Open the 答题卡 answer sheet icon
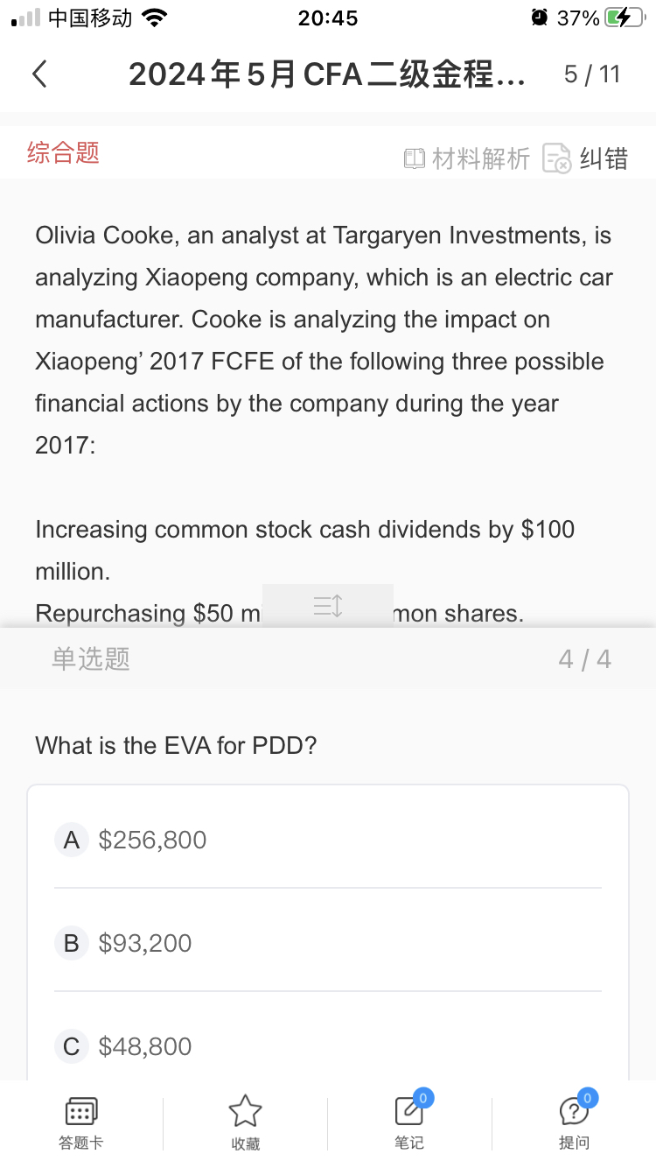 81,1111
